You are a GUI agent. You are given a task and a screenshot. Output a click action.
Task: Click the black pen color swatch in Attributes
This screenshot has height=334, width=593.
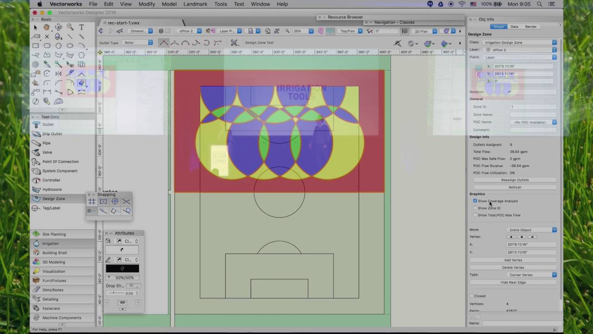122,269
